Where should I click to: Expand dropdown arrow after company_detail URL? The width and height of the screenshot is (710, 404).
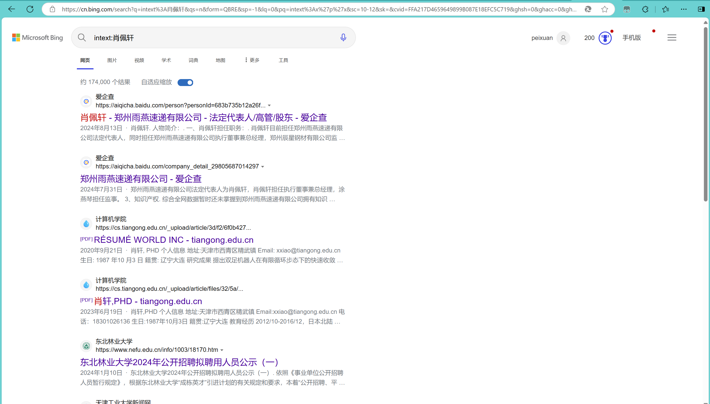(x=262, y=167)
